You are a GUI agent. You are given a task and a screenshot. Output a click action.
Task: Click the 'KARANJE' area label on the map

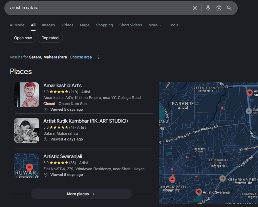pyautogui.click(x=183, y=104)
